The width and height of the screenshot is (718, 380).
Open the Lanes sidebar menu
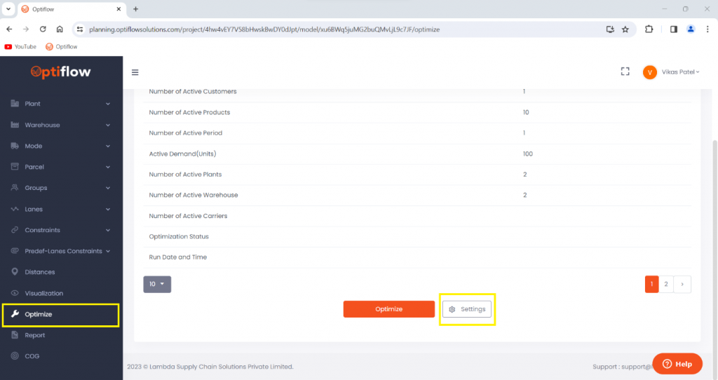61,209
